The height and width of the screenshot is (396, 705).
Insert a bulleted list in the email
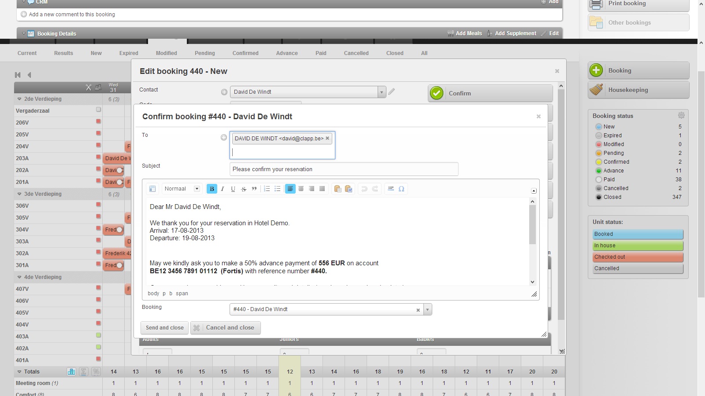277,189
